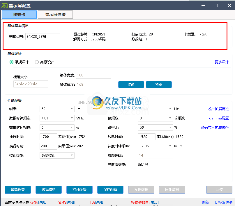Click the 固化数据 button
The image size is (235, 206).
172,189
